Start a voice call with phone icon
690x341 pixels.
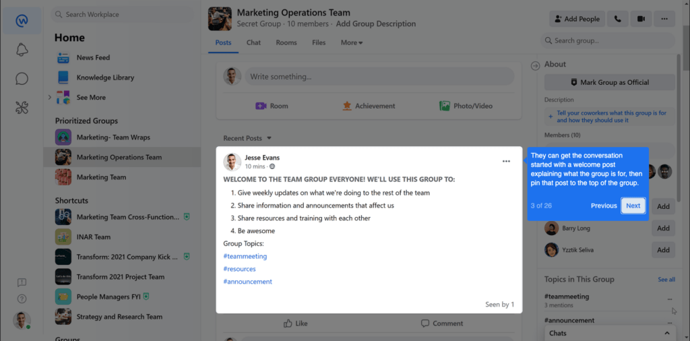click(618, 19)
